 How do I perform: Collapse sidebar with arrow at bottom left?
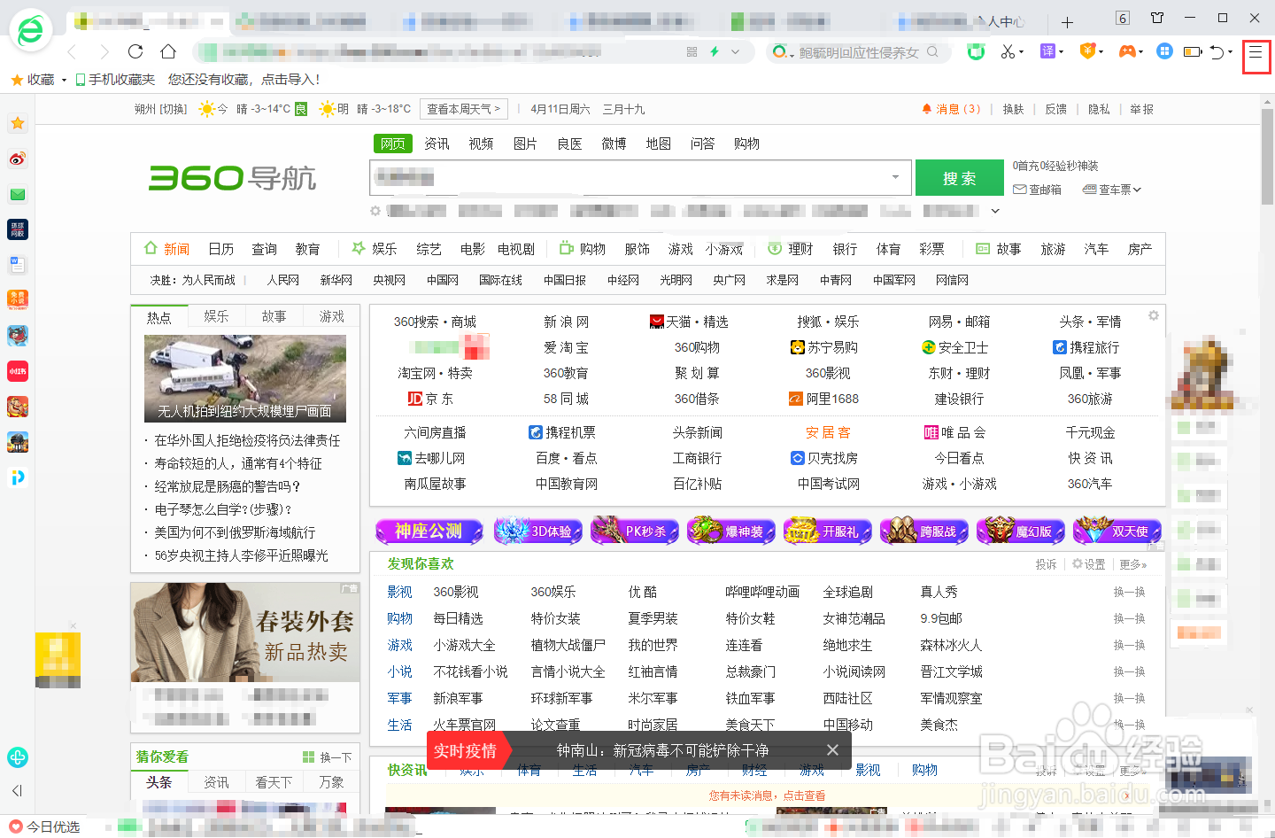17,791
